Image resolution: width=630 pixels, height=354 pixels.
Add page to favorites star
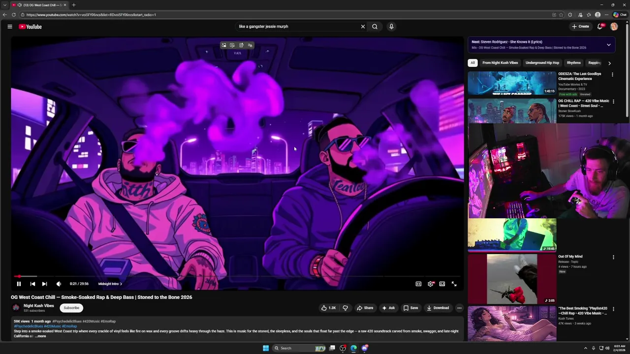pos(561,15)
